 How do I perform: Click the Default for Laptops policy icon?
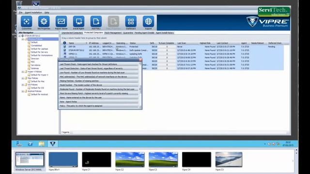29,49
